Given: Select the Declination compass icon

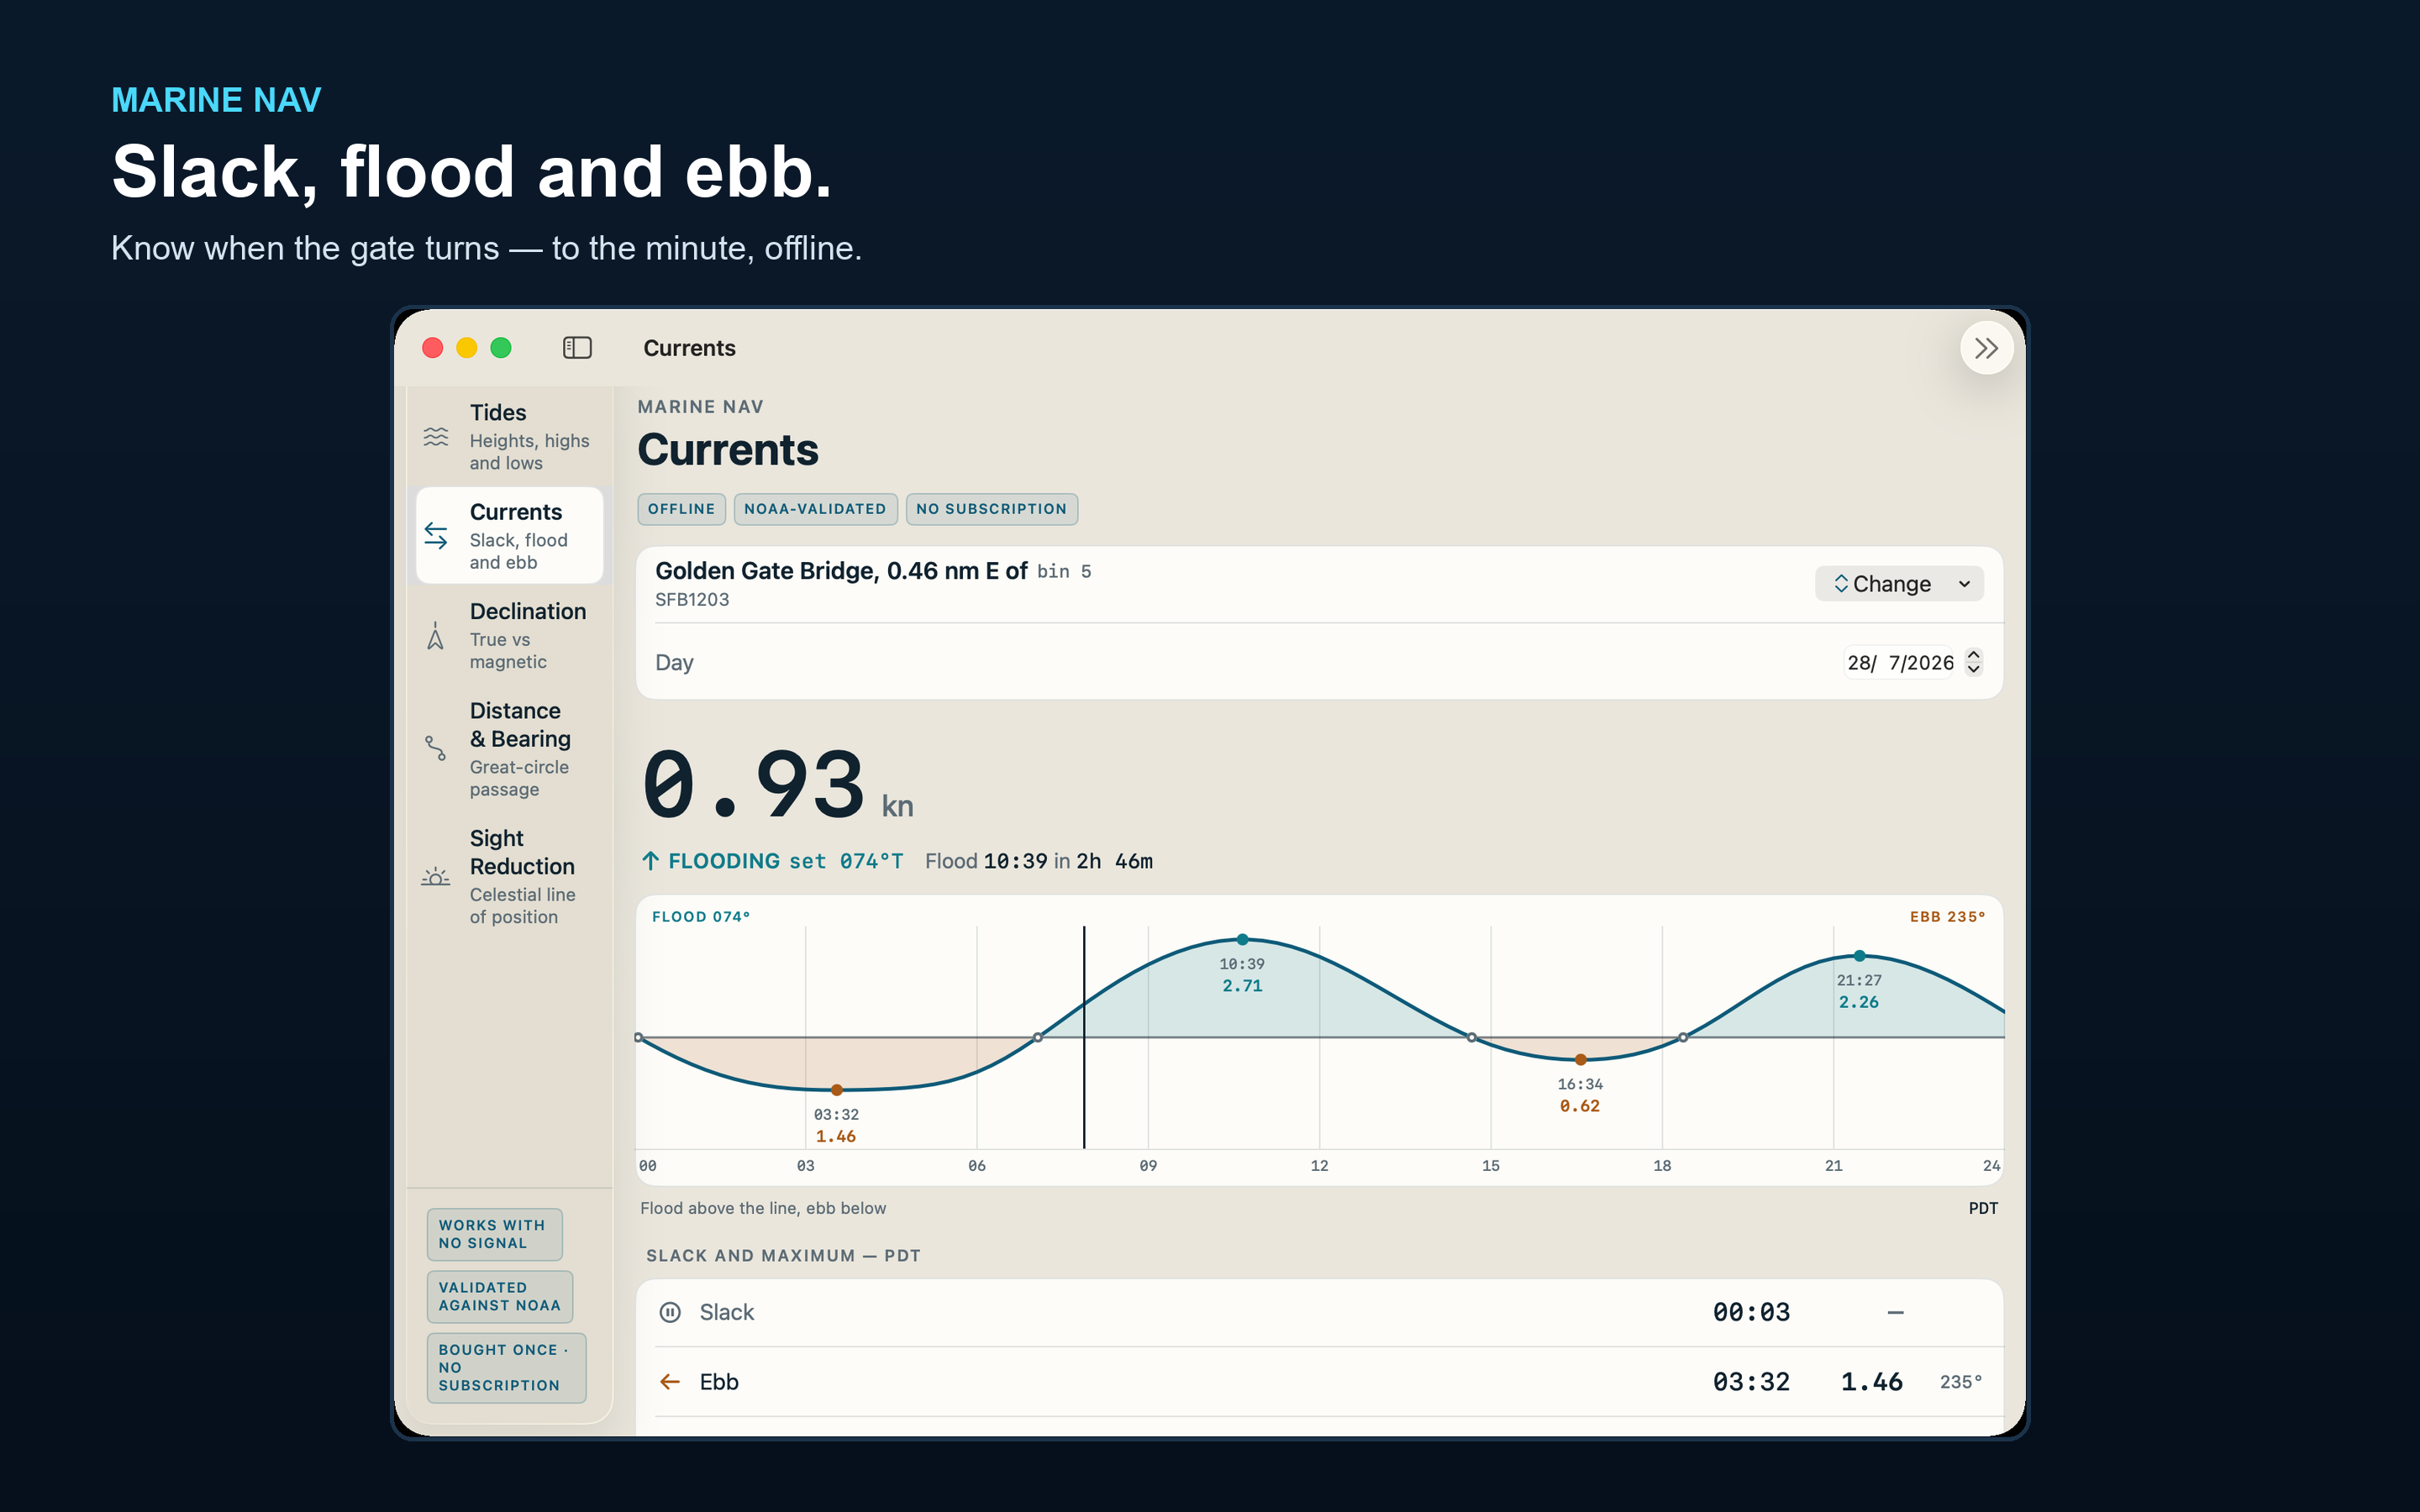Looking at the screenshot, I should [x=435, y=636].
